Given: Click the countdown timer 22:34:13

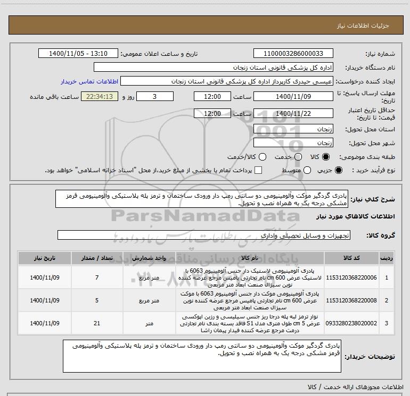Looking at the screenshot, I should pos(100,96).
